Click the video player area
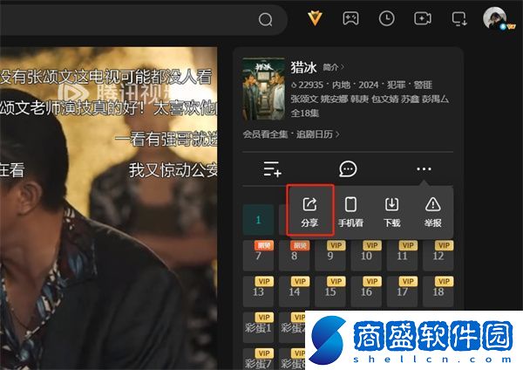 (108, 208)
